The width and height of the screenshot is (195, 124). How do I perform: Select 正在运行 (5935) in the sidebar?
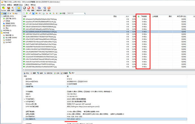pos(11,26)
